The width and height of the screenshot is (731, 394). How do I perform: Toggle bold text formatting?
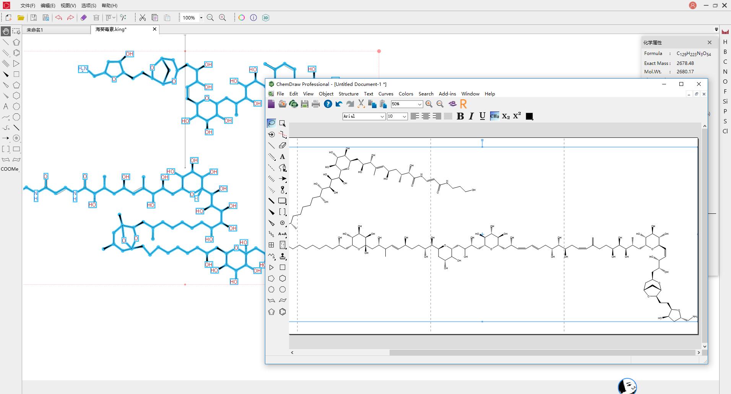460,116
